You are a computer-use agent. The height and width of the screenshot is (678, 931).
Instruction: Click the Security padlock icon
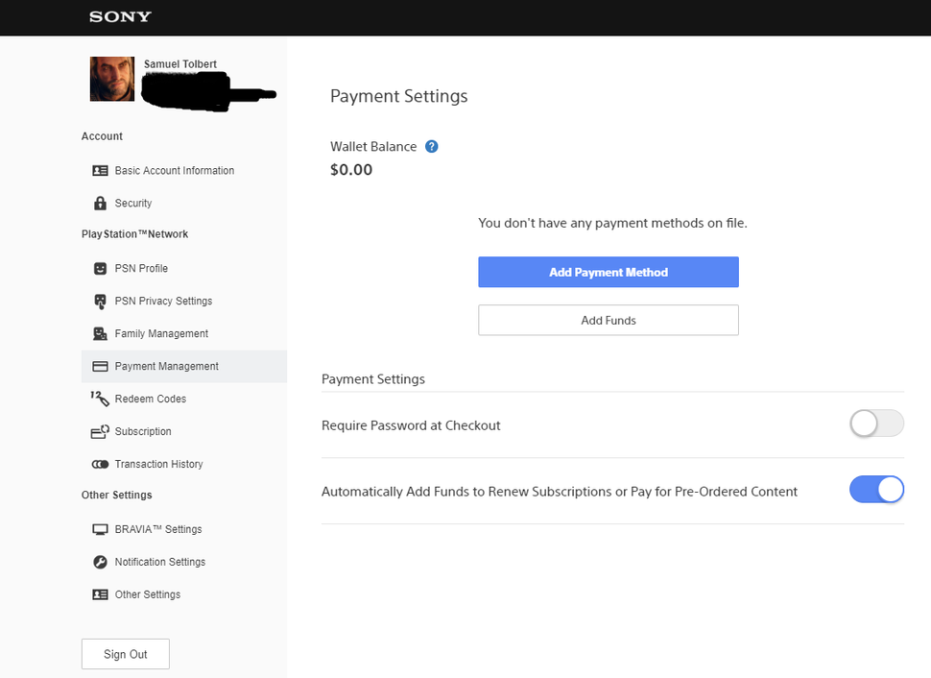pos(100,204)
